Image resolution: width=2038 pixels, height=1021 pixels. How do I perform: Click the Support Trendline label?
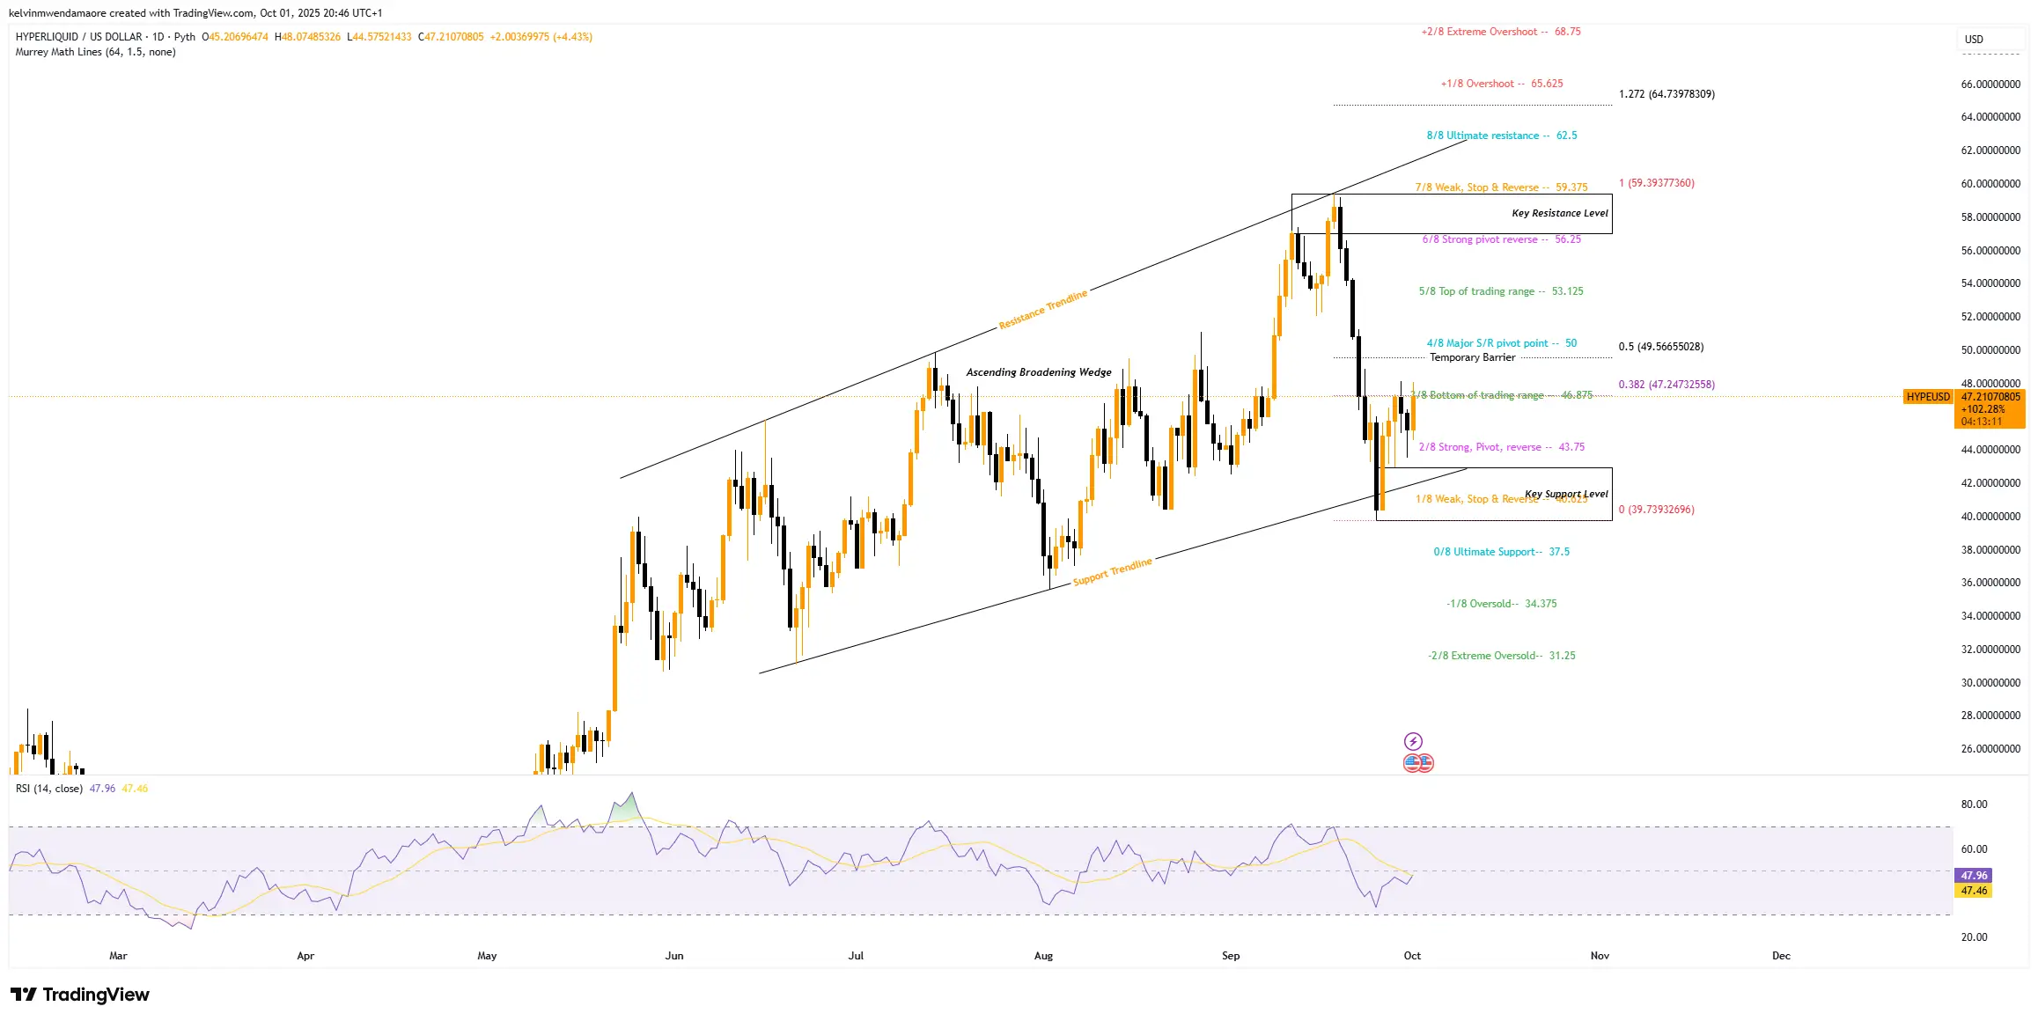1112,572
